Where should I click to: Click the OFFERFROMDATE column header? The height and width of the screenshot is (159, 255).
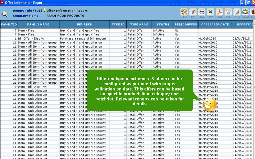pos(215,24)
